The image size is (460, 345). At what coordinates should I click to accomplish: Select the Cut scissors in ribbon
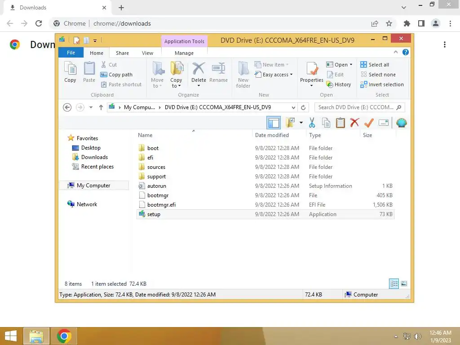[104, 65]
